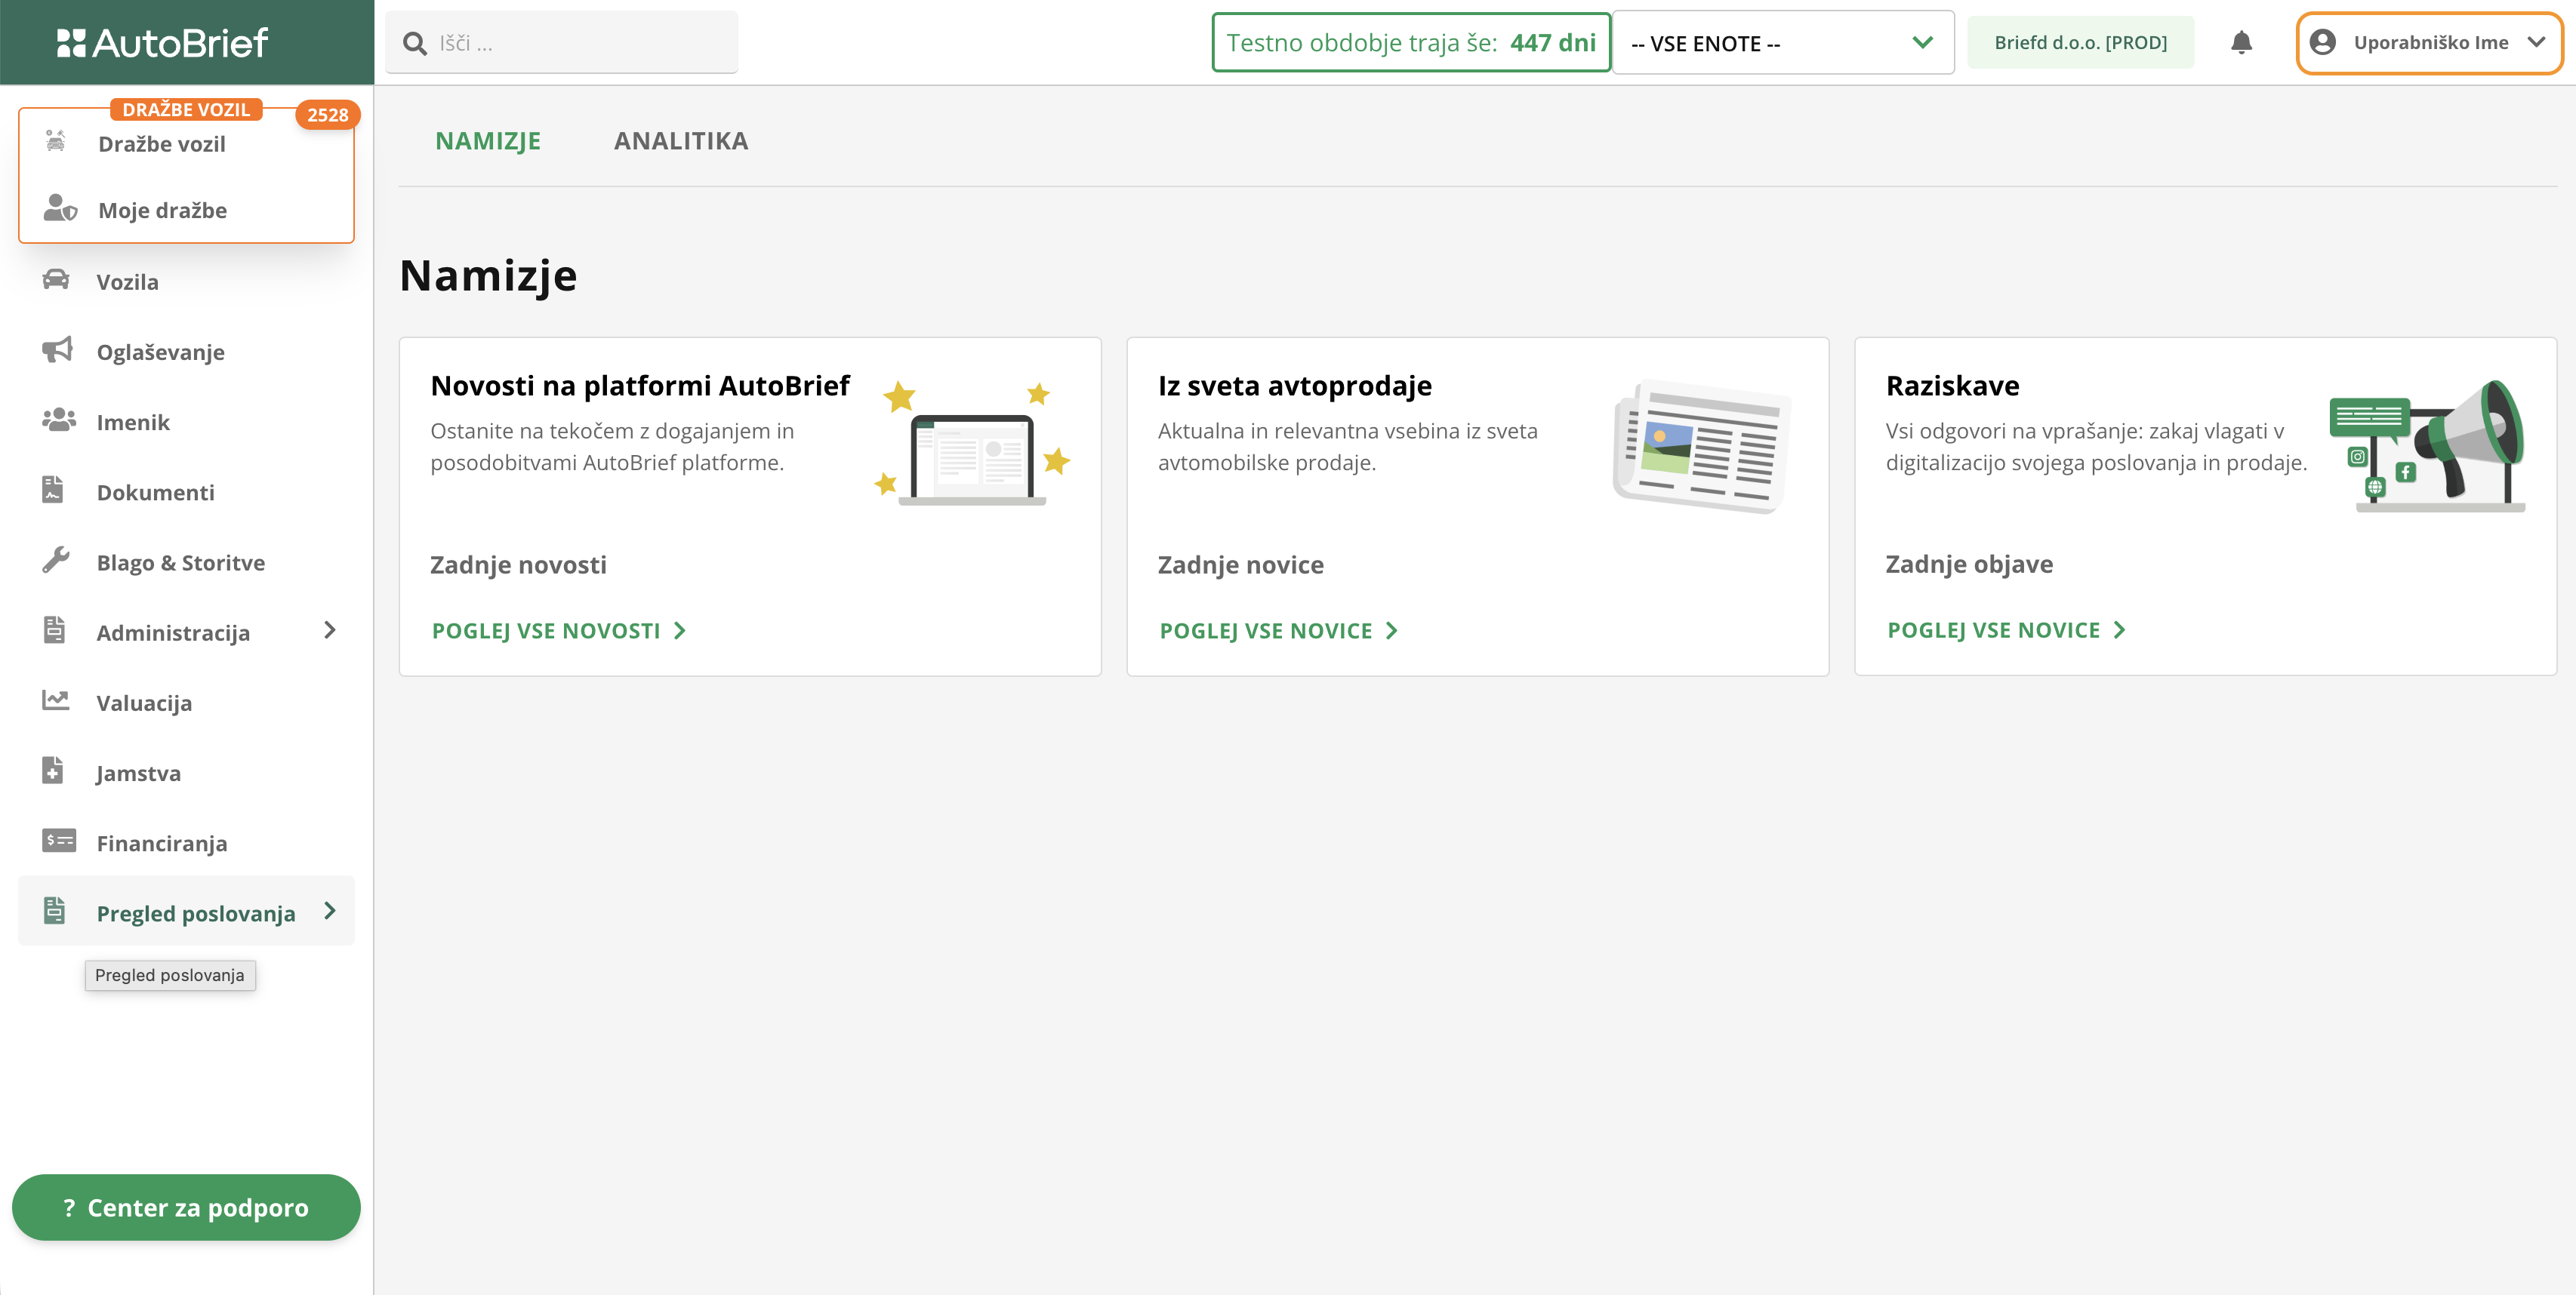Click the Center za podporo button
This screenshot has height=1295, width=2576.
186,1207
